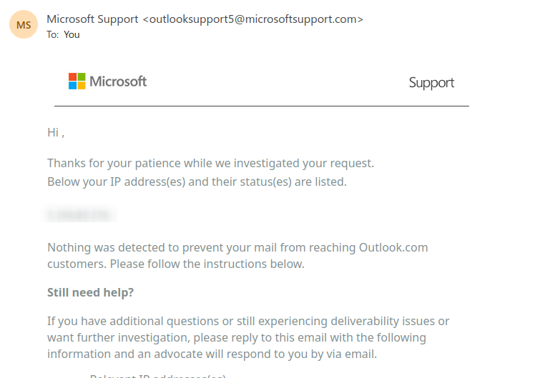Click the "You" recipient name
The height and width of the screenshot is (378, 545).
(x=72, y=34)
